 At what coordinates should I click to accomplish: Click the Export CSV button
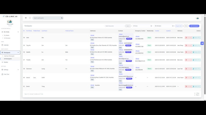pyautogui.click(x=179, y=26)
